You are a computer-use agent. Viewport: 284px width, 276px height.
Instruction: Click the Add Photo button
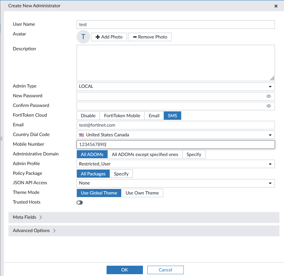tap(109, 37)
